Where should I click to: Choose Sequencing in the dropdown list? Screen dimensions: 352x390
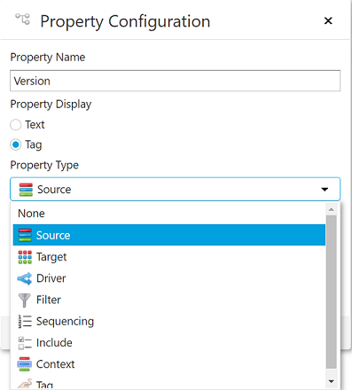click(x=169, y=321)
